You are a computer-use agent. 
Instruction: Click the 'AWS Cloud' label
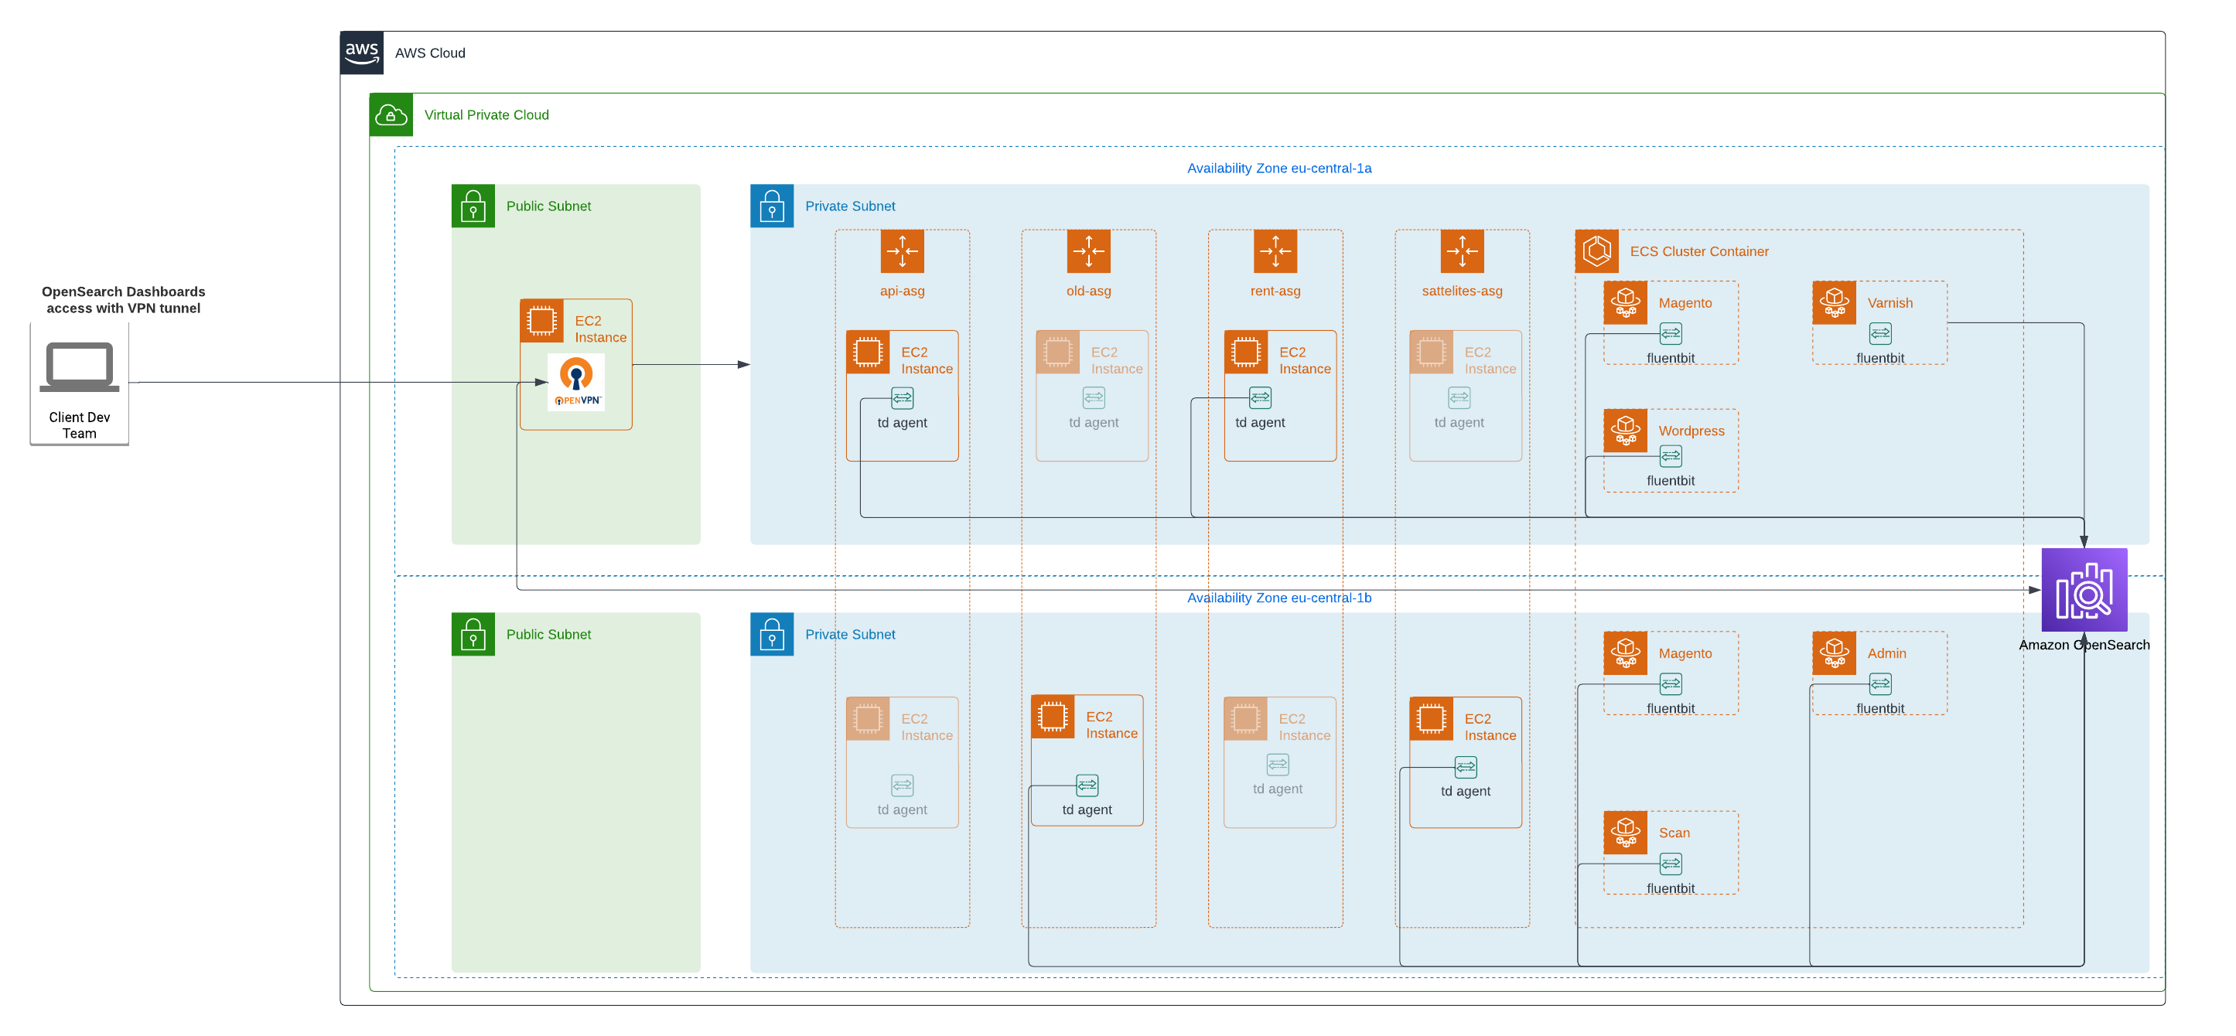(431, 53)
